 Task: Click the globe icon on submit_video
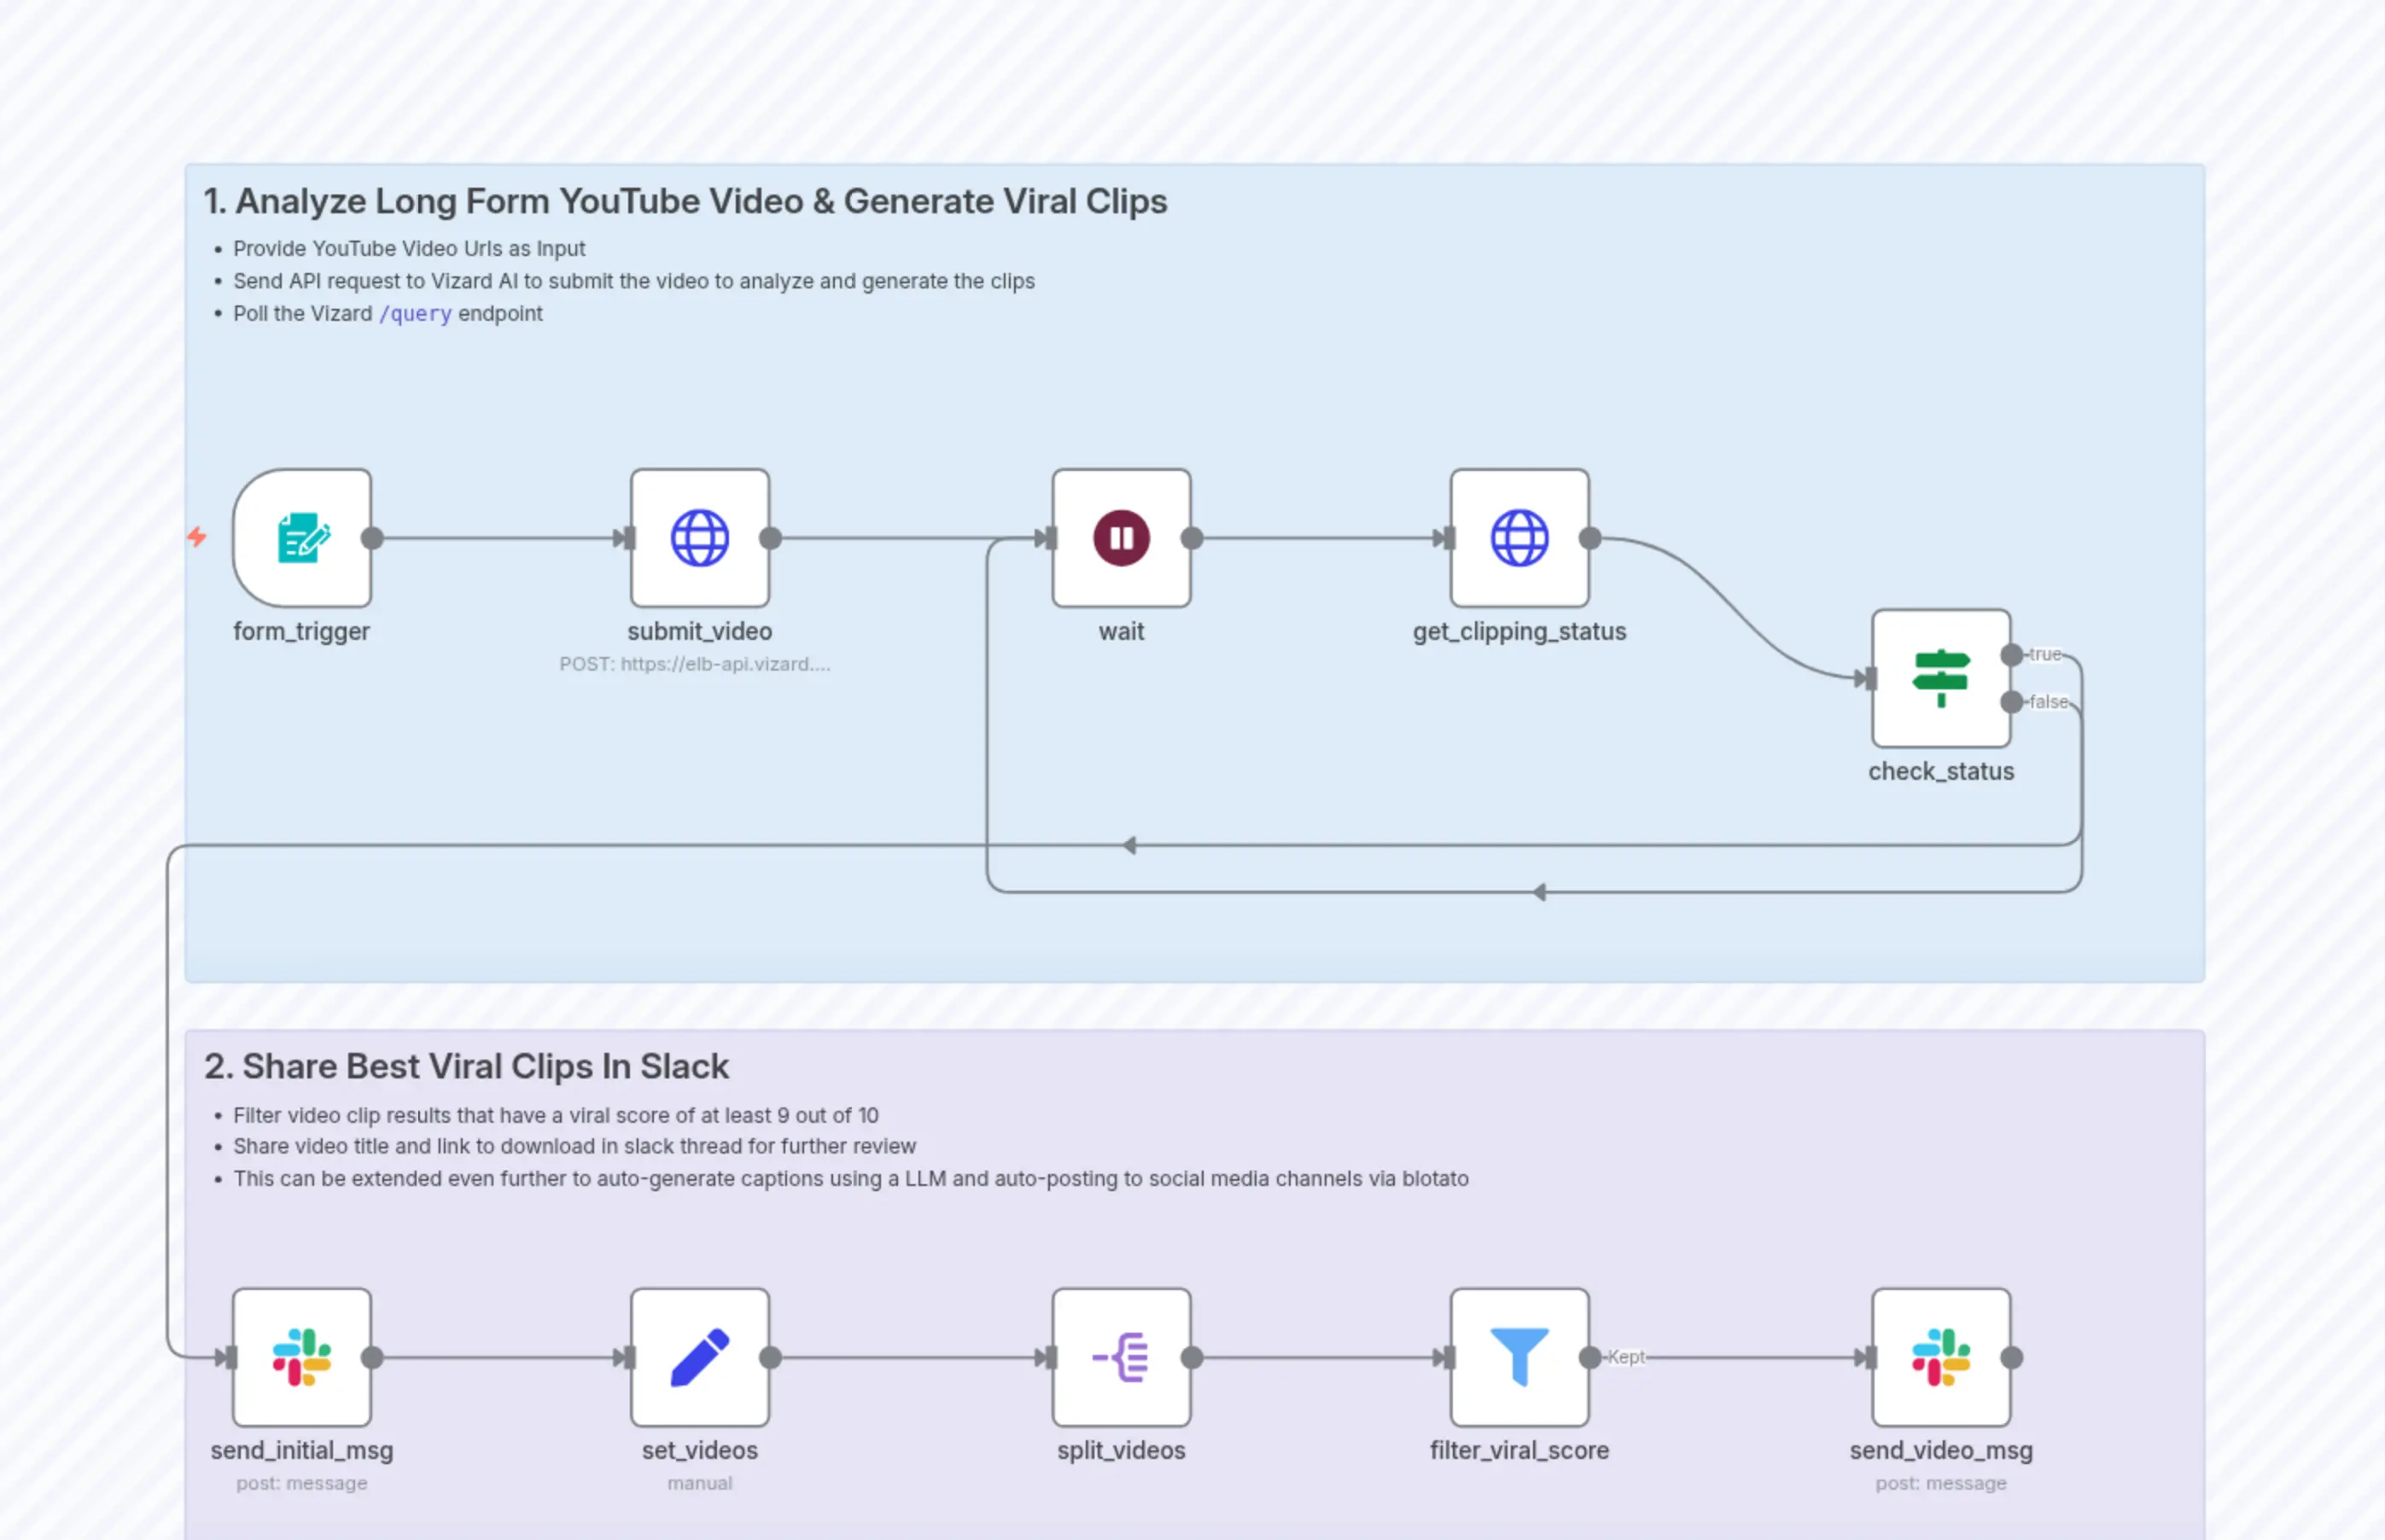click(699, 538)
